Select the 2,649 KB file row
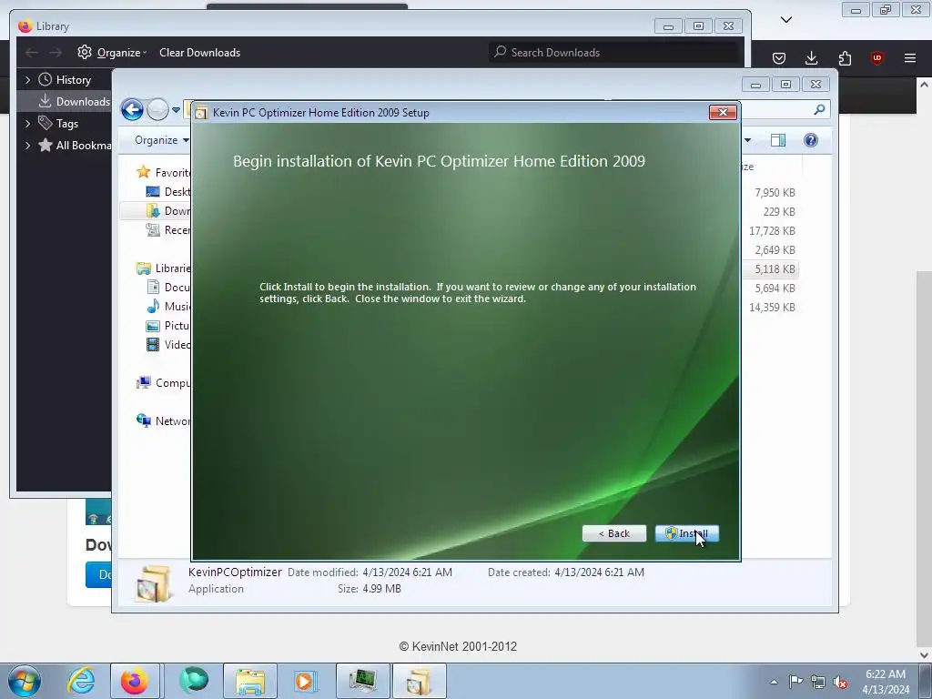Viewport: 932px width, 699px height. click(770, 249)
